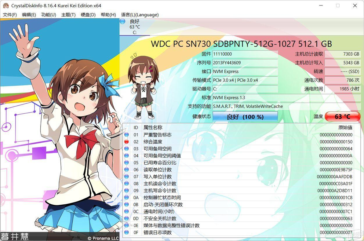Click raw value 00000000E9B75F
364x241 pixels.
coord(336,170)
